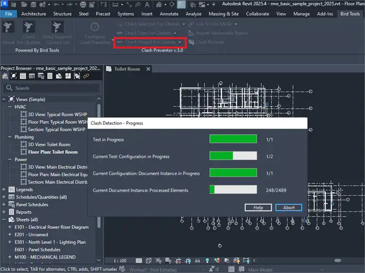This screenshot has height=273, width=365.
Task: Click the Processed Elements progress bar
Action: pos(233,190)
